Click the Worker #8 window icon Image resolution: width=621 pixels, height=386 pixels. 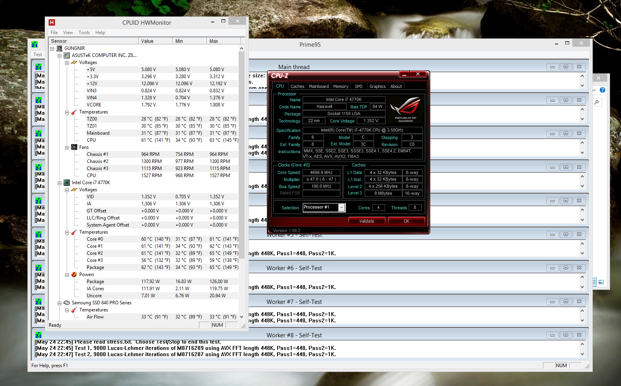tap(38, 335)
